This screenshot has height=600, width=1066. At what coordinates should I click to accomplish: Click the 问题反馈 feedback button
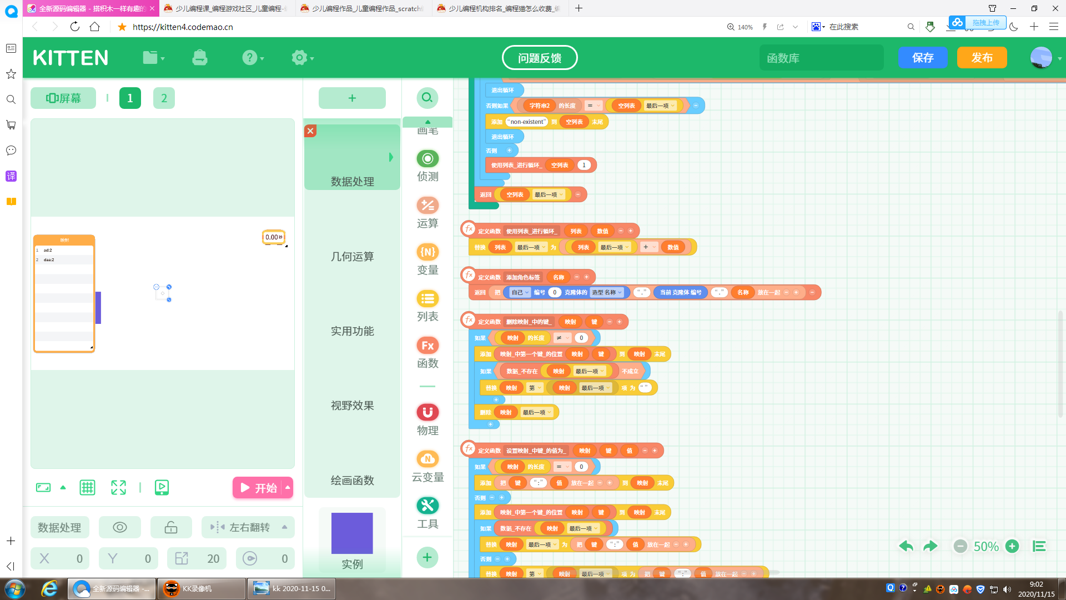click(x=540, y=58)
